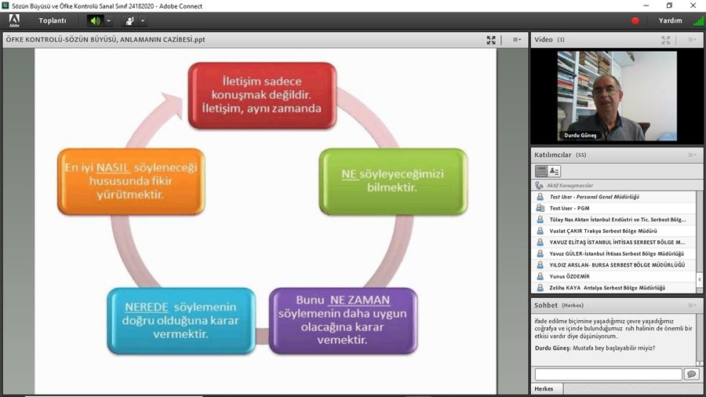The image size is (706, 397).
Task: Toggle the raise hand status icon
Action: pos(130,20)
